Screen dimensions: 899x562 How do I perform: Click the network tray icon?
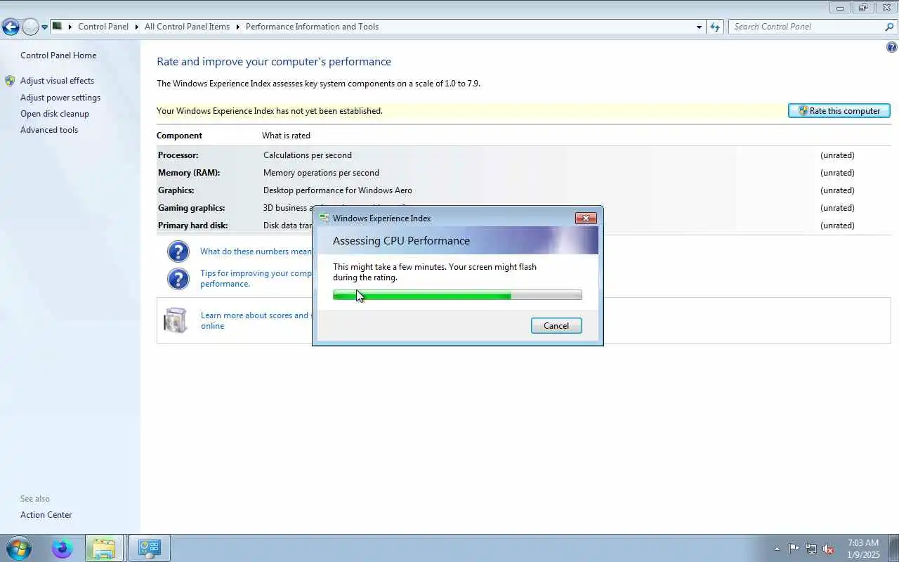[811, 549]
